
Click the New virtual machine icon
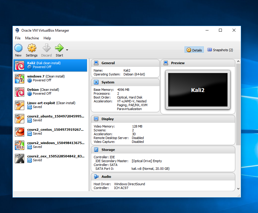click(18, 48)
